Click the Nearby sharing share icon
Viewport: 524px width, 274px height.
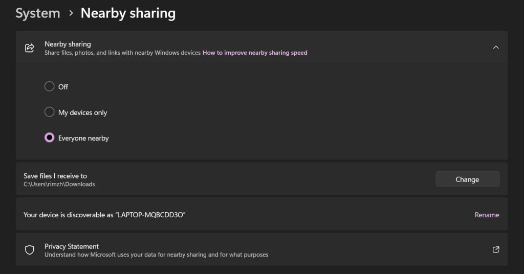[x=30, y=48]
